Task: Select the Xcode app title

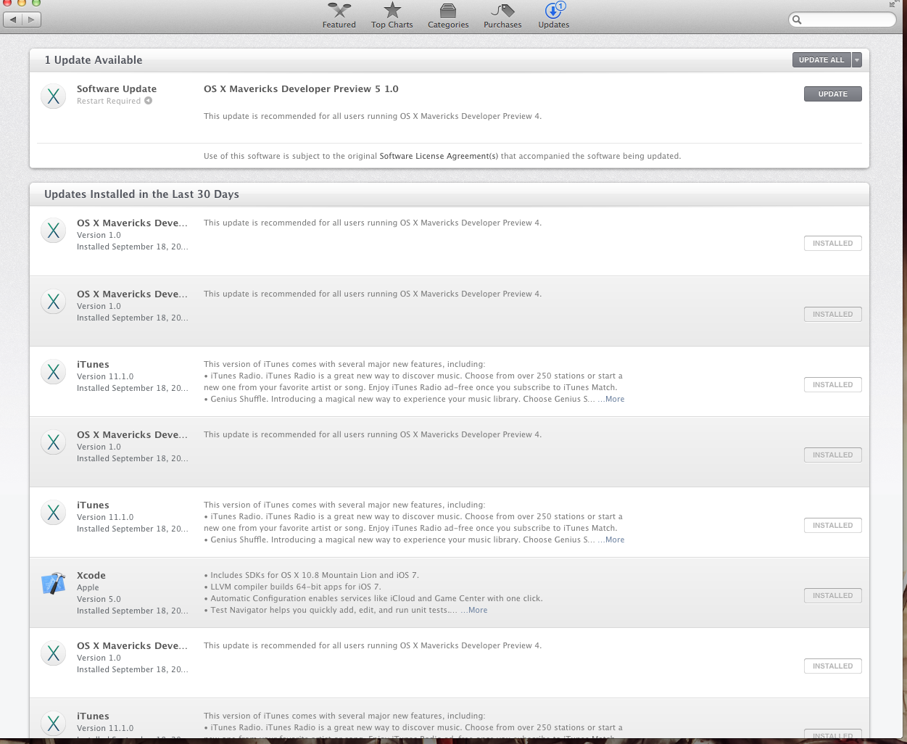Action: point(91,576)
